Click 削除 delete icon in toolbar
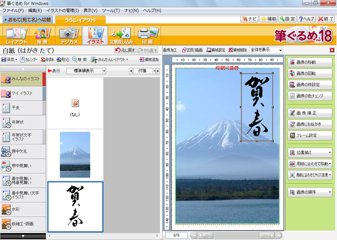Screen dimensions: 337x240 (47, 60)
